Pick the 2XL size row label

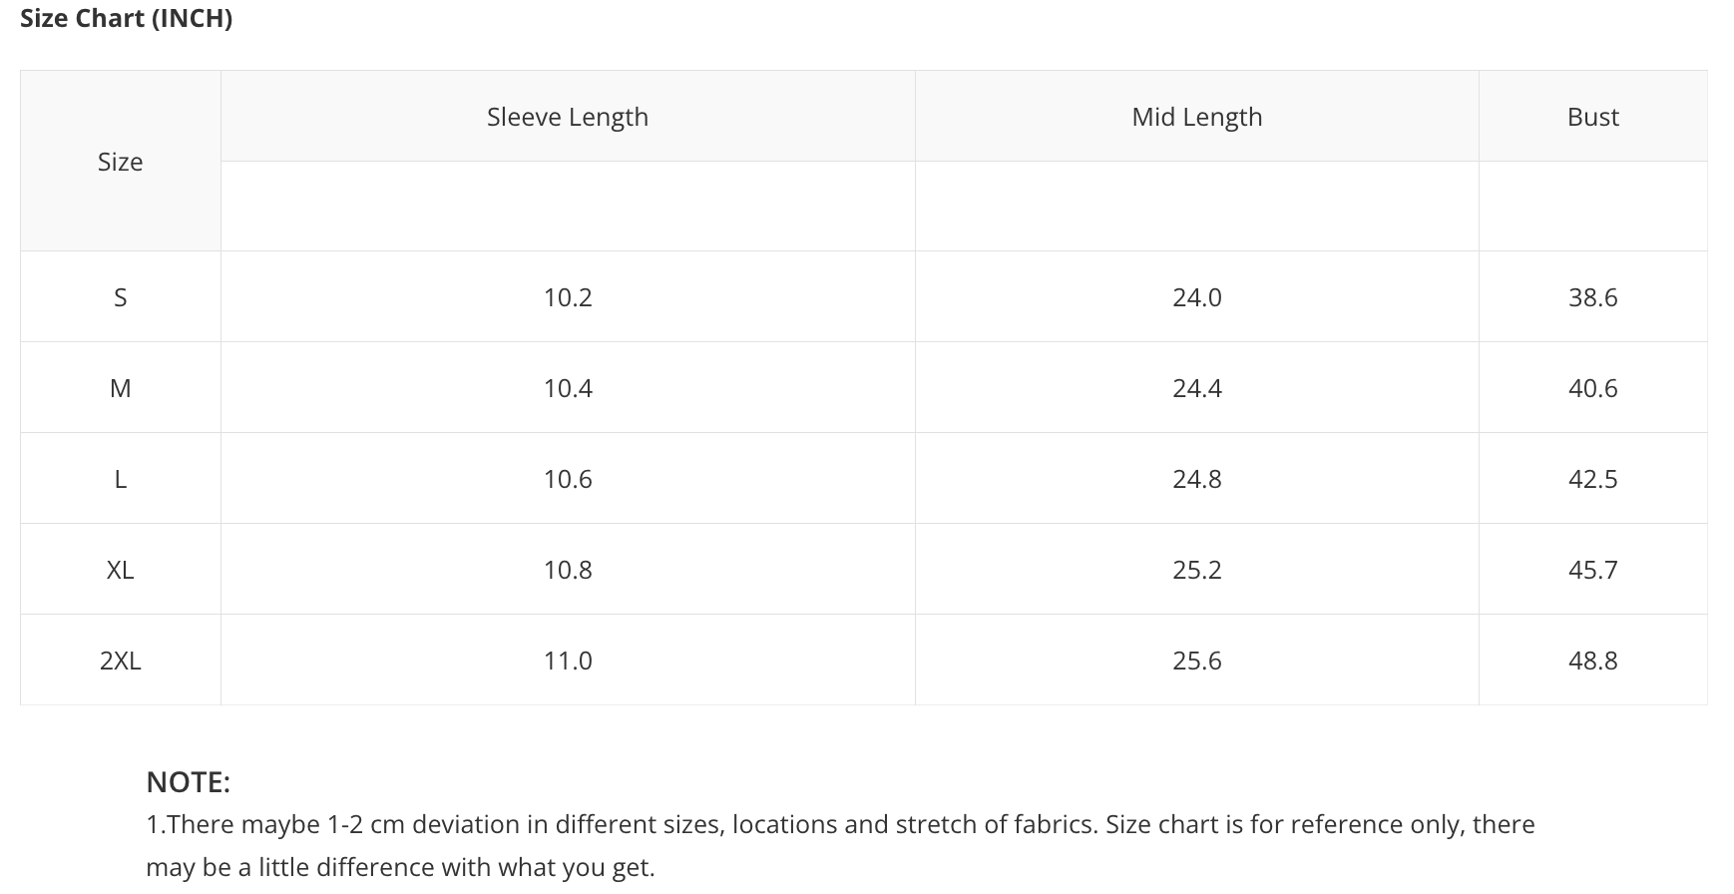120,661
